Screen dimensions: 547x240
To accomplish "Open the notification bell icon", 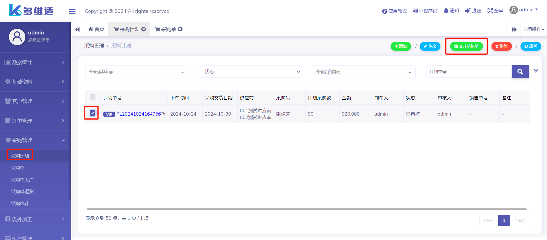I will [446, 11].
